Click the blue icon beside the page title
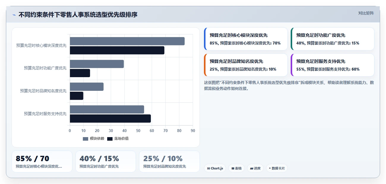 tap(14, 15)
